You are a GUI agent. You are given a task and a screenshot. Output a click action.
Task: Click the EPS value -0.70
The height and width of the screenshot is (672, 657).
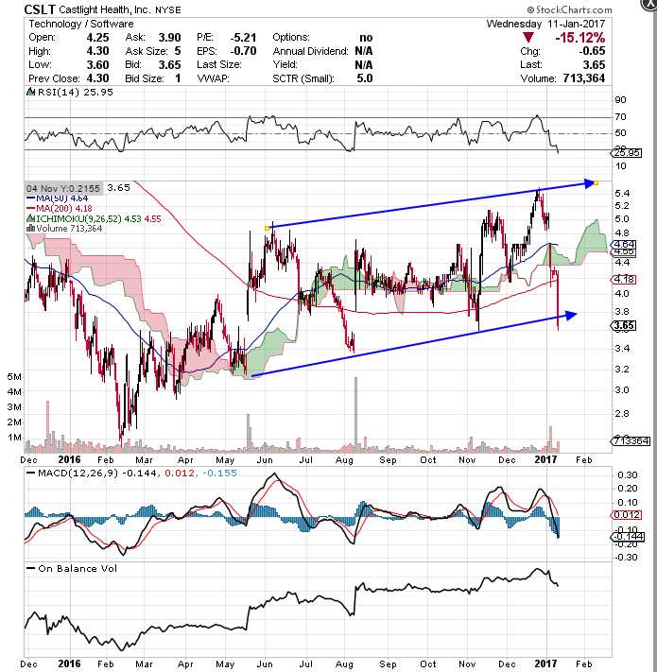click(243, 51)
